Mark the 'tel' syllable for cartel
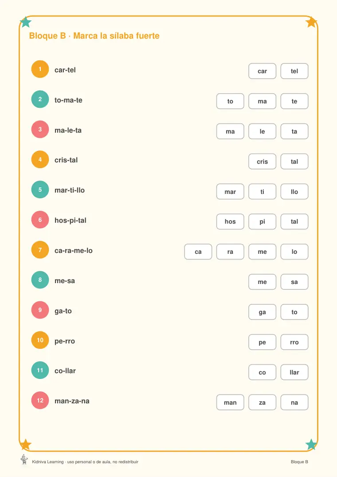 click(294, 71)
